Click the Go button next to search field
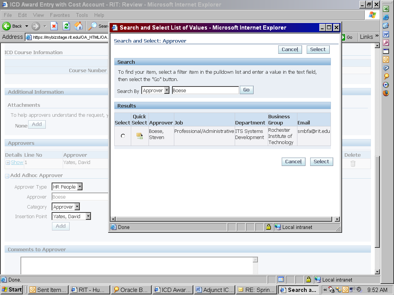This screenshot has width=394, height=295. (246, 90)
